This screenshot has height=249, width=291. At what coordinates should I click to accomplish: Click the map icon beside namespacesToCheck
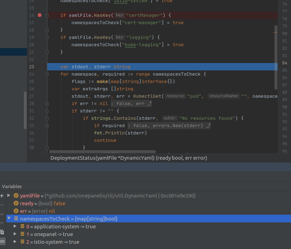(x=16, y=219)
